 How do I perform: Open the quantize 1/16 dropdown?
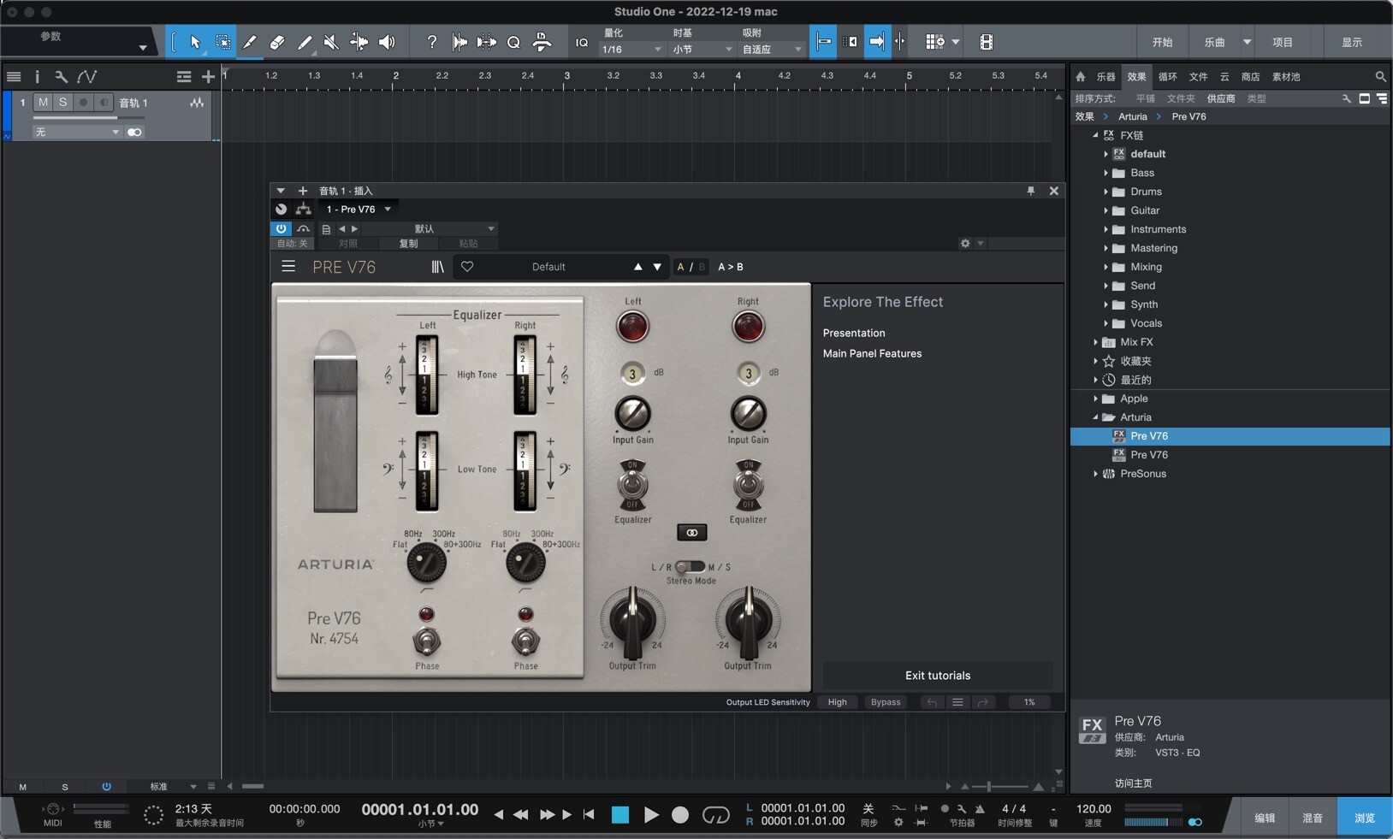point(631,50)
